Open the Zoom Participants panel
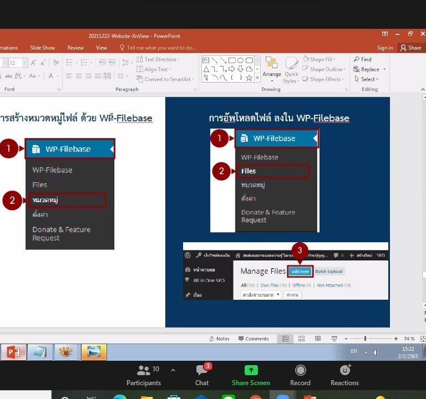The height and width of the screenshot is (399, 426). pos(144,375)
